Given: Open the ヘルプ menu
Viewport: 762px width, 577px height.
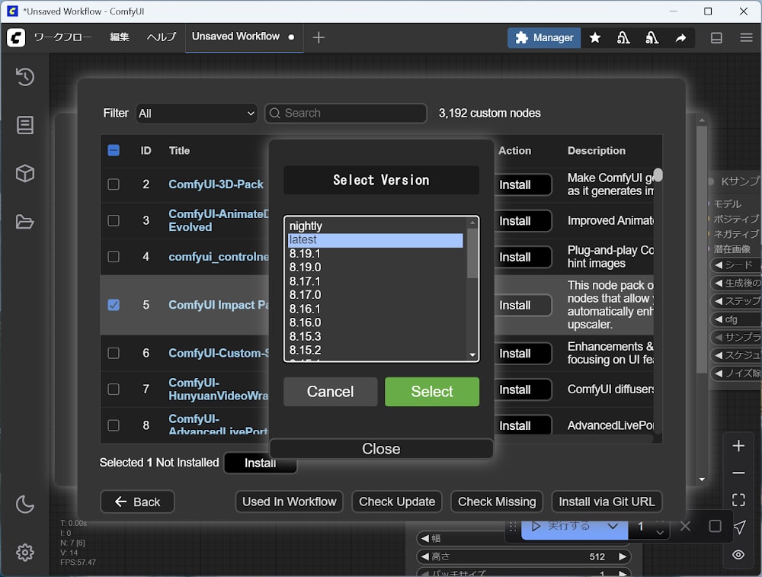Looking at the screenshot, I should tap(162, 37).
